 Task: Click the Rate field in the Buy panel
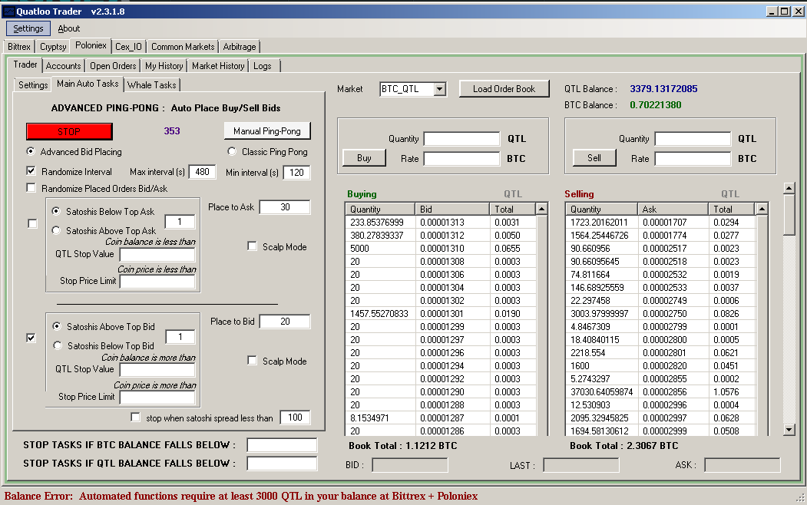pos(461,159)
